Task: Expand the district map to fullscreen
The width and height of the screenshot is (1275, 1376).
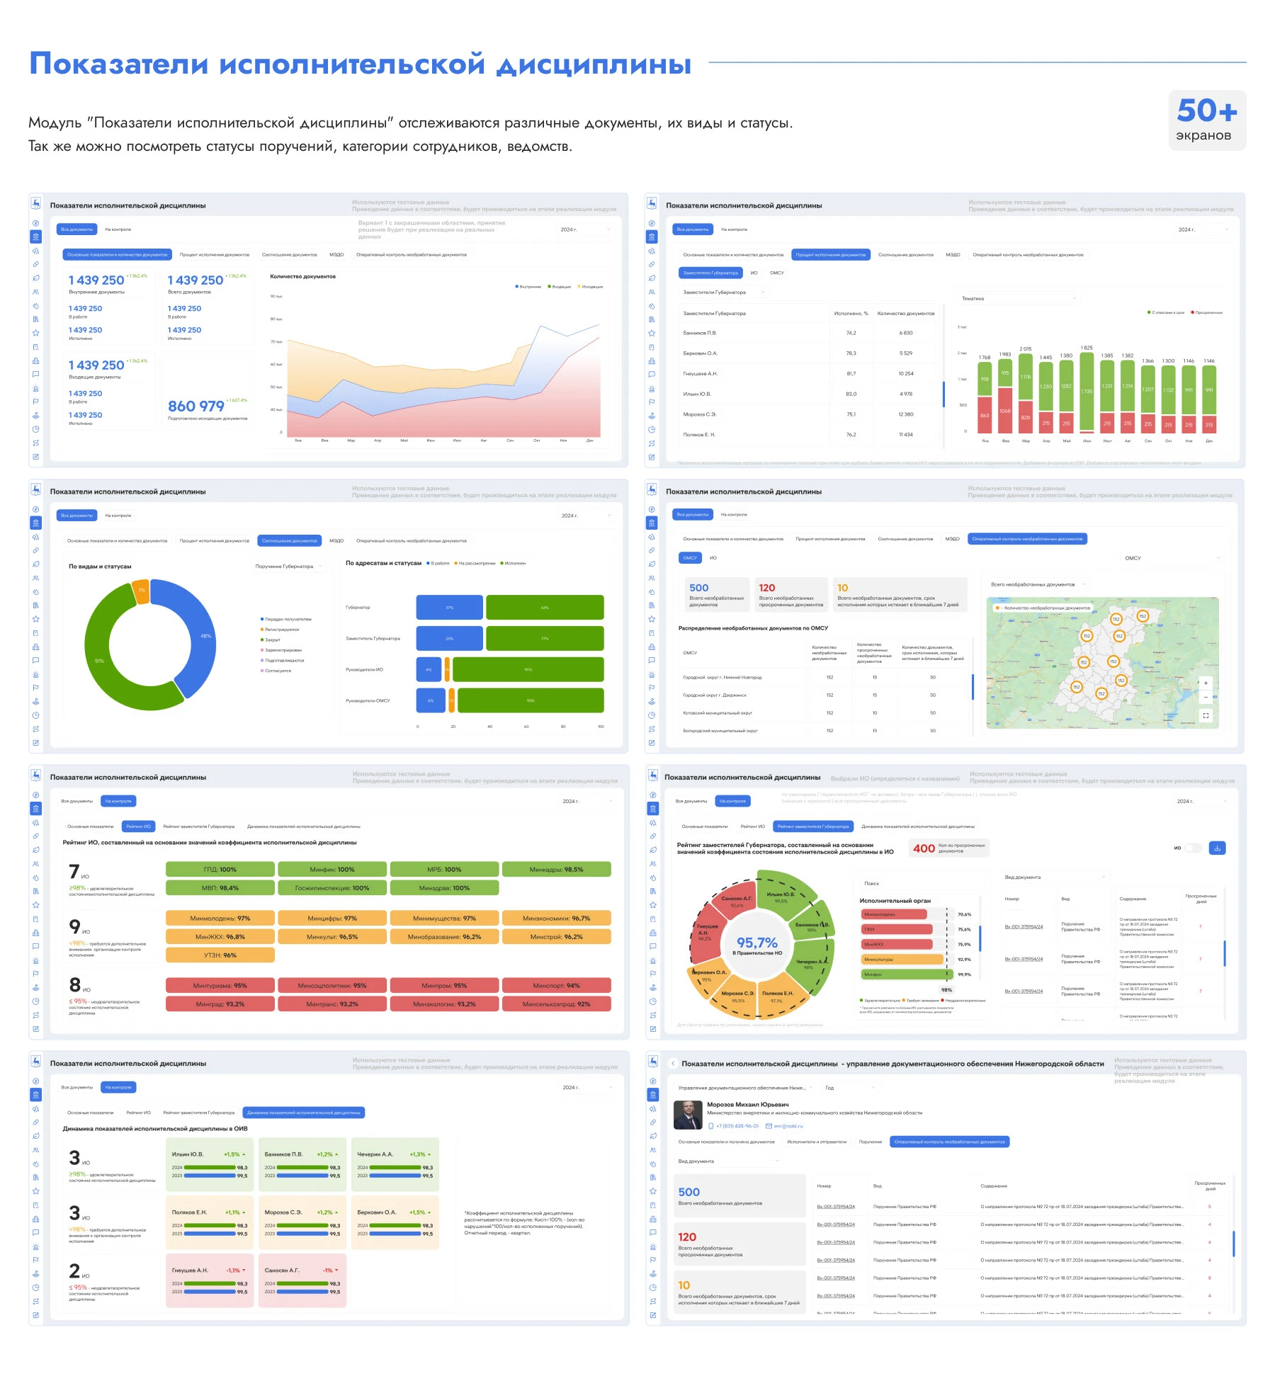Action: [1206, 715]
